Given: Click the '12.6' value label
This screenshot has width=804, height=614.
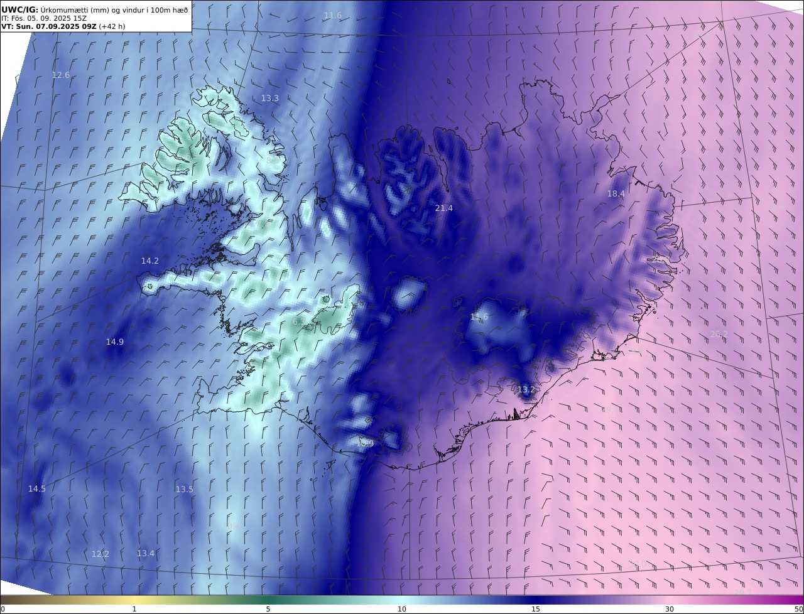Looking at the screenshot, I should [61, 75].
